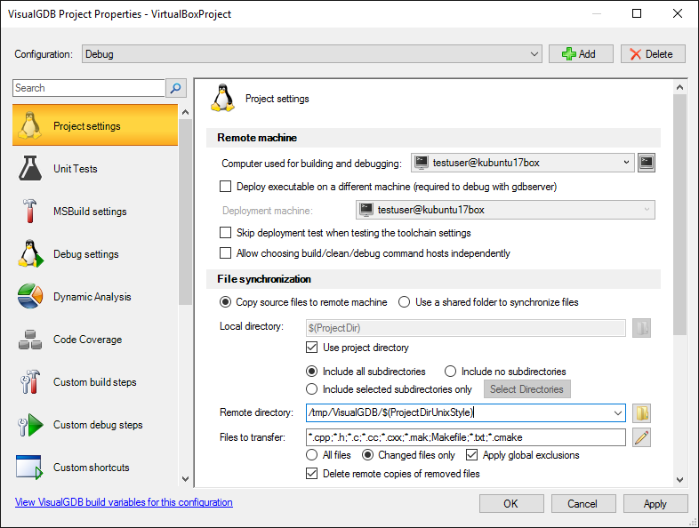Browse for the remote directory folder icon
The height and width of the screenshot is (528, 699).
click(642, 413)
